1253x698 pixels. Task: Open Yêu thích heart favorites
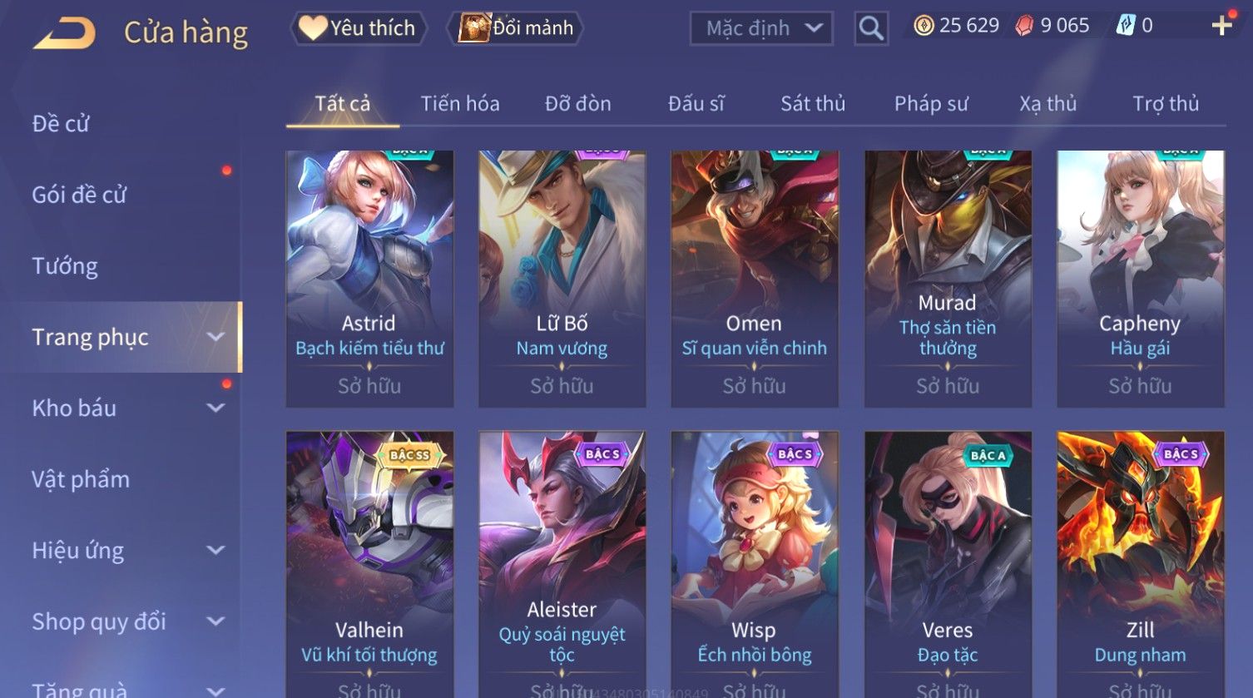click(358, 28)
